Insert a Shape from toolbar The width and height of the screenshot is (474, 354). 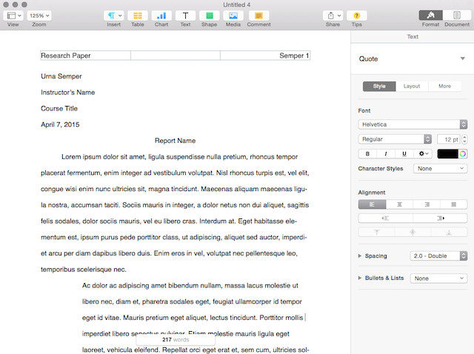(x=209, y=16)
